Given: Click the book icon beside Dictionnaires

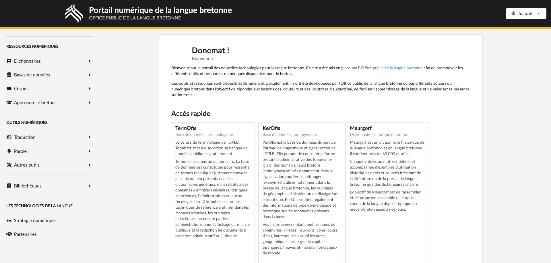Looking at the screenshot, I should (9, 61).
